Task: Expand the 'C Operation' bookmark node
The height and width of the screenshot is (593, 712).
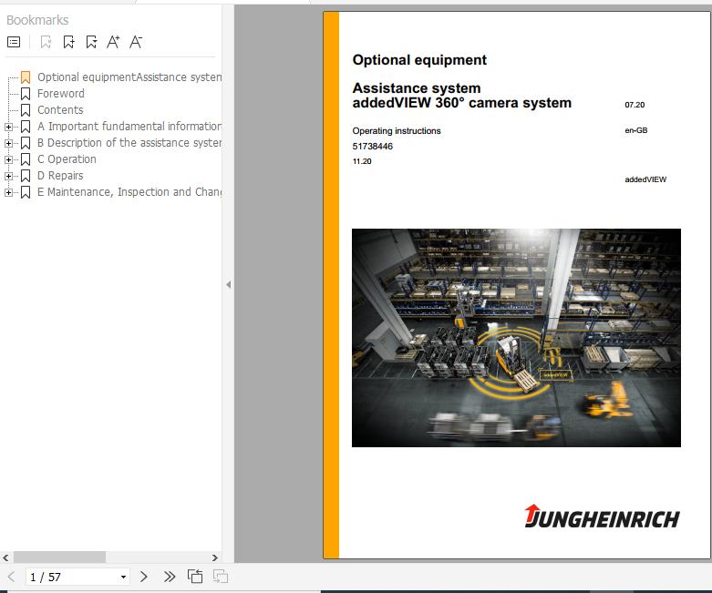Action: click(8, 159)
